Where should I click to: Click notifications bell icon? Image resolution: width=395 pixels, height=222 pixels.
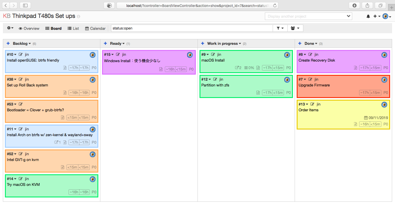(368, 16)
